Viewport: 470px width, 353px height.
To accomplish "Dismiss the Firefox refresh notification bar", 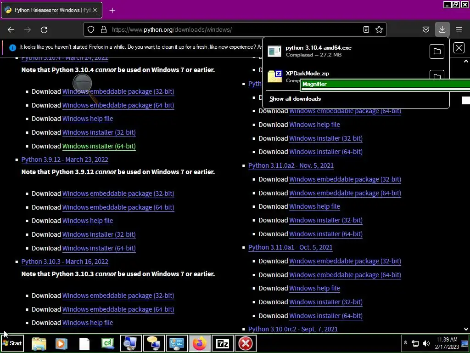I will tap(459, 48).
